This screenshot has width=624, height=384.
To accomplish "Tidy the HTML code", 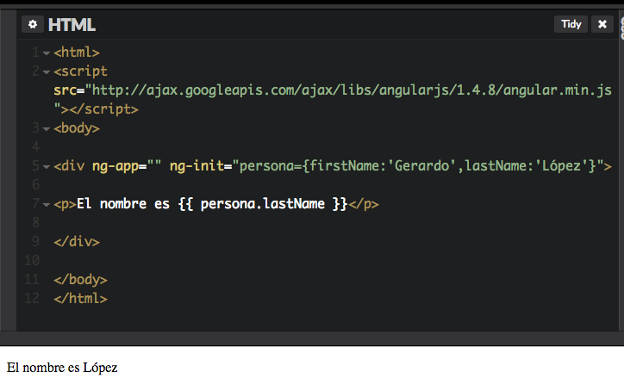I will (x=571, y=24).
